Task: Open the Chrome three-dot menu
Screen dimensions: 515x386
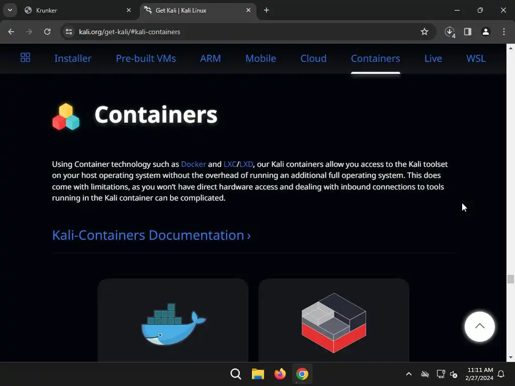Action: pos(504,32)
